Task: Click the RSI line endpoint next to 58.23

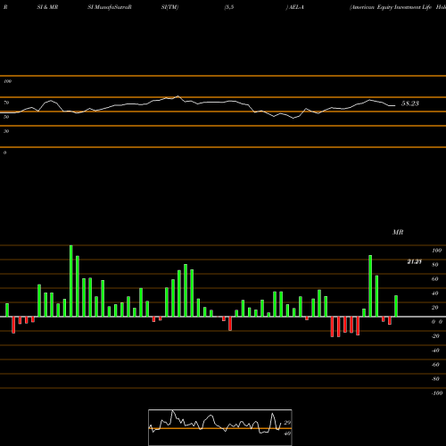Action: coord(395,105)
